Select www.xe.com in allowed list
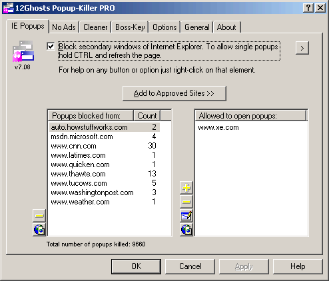 (x=218, y=127)
